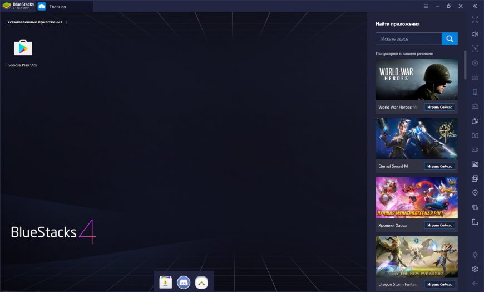Toggle fullscreen mode with expand icon
This screenshot has height=292, width=484.
click(x=475, y=20)
